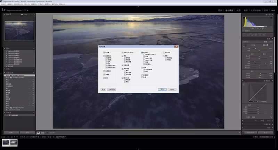The width and height of the screenshot is (278, 150).
Task: Open Grid view icon above filmstrip
Action: point(11,137)
